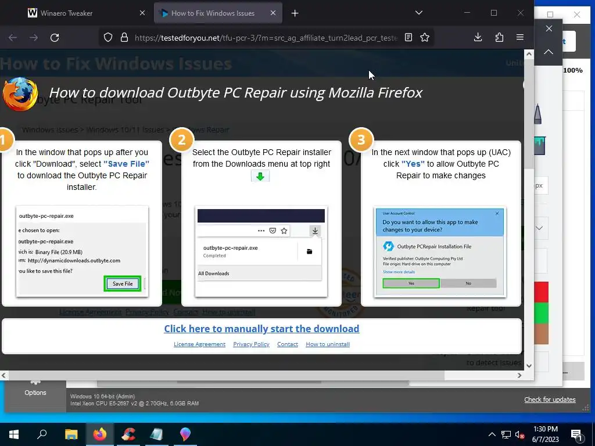
Task: Close the Winaero Tweaker tab
Action: [142, 13]
